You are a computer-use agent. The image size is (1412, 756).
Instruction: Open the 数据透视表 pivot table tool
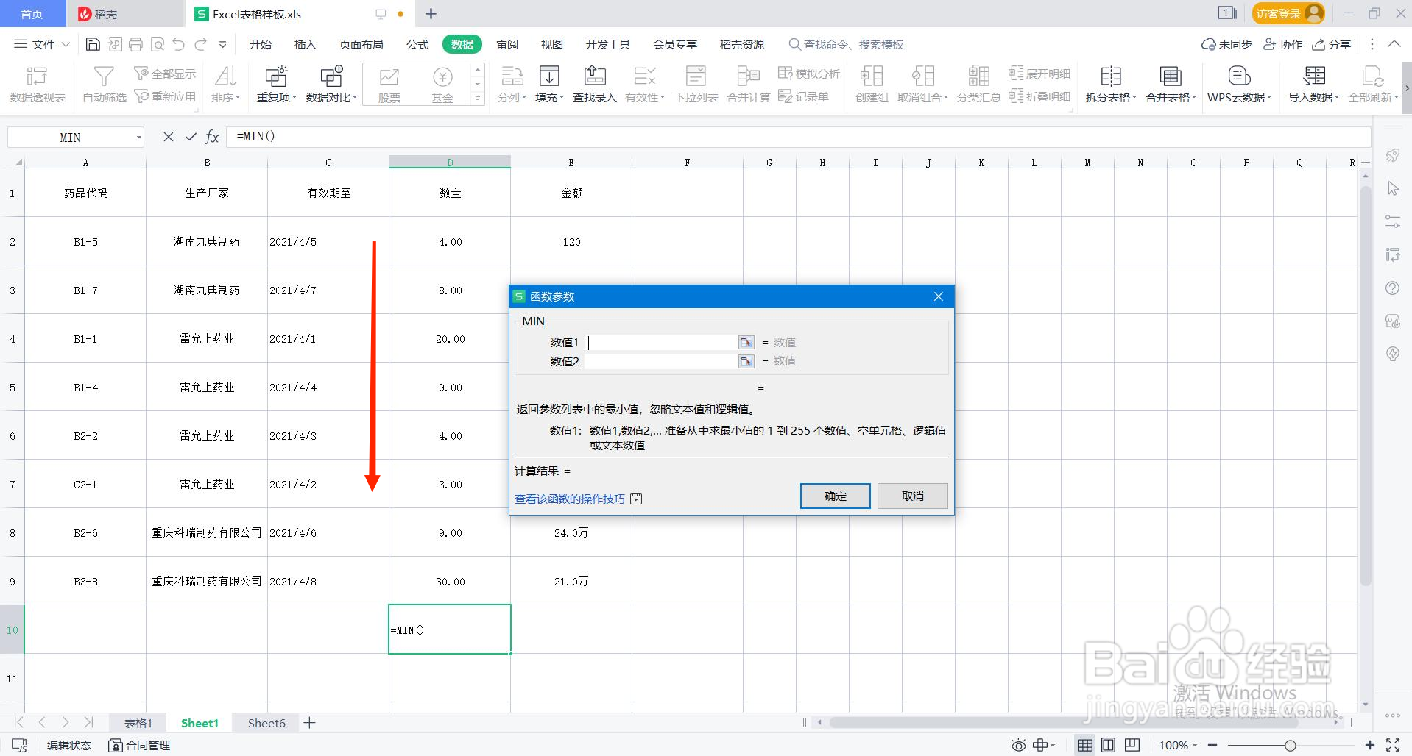click(x=38, y=84)
